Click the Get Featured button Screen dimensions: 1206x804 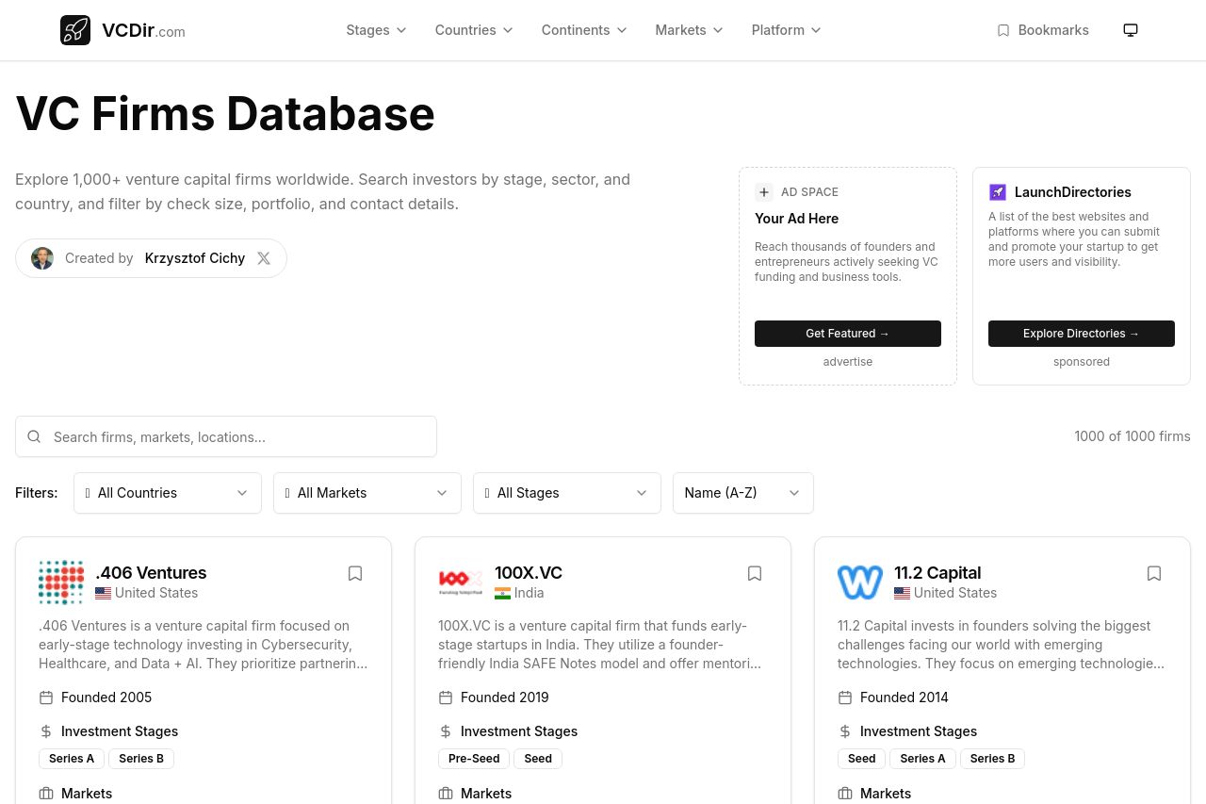tap(847, 334)
